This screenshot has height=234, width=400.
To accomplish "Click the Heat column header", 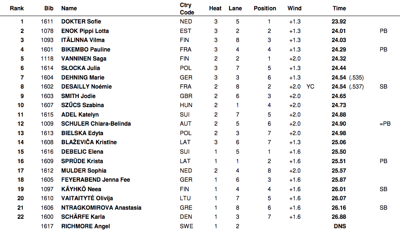I will [x=215, y=8].
